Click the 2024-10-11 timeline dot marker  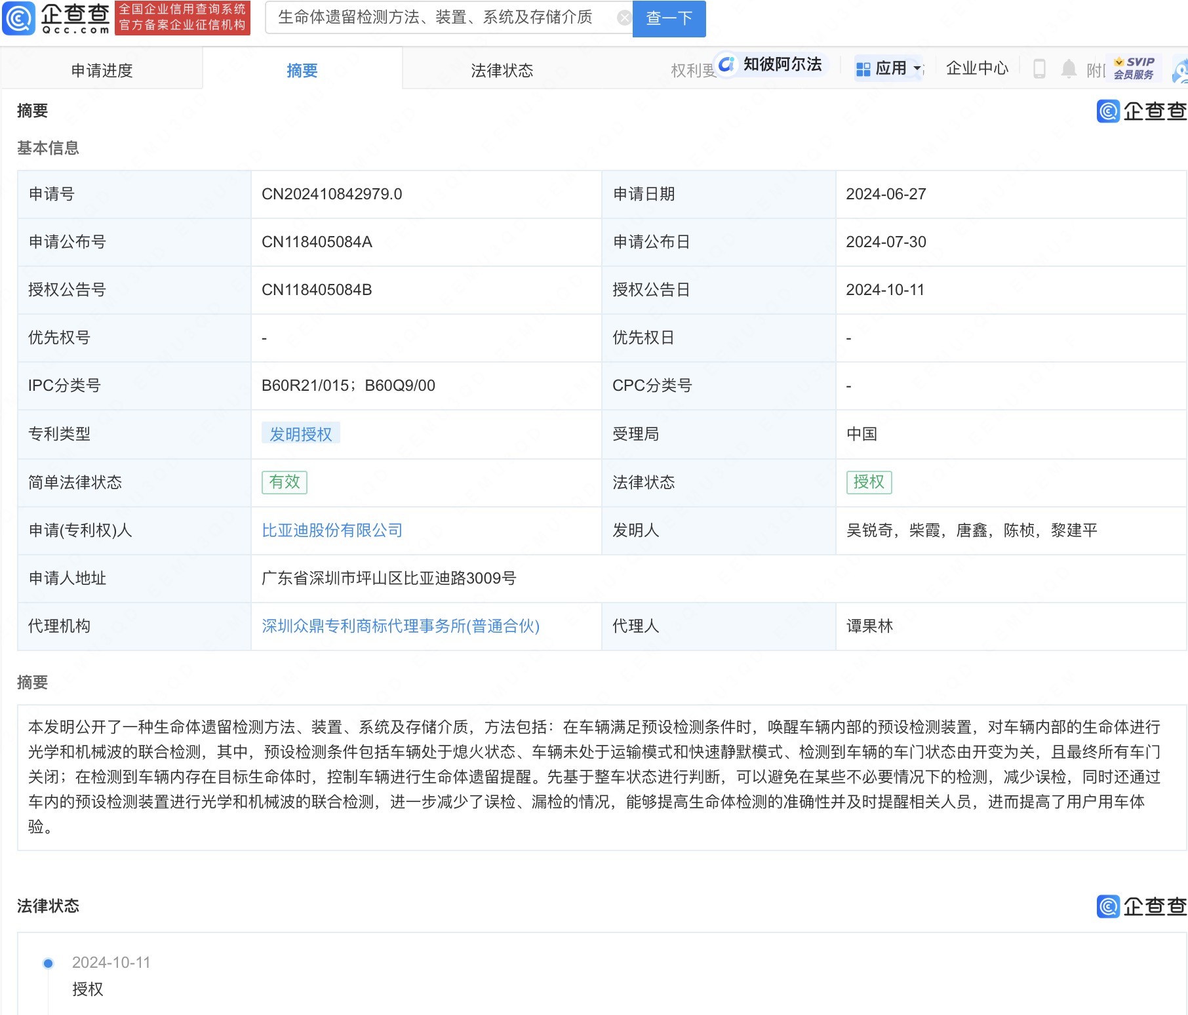coord(47,963)
